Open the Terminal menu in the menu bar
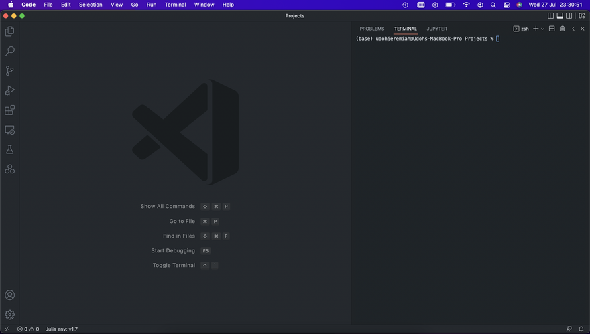 [176, 5]
